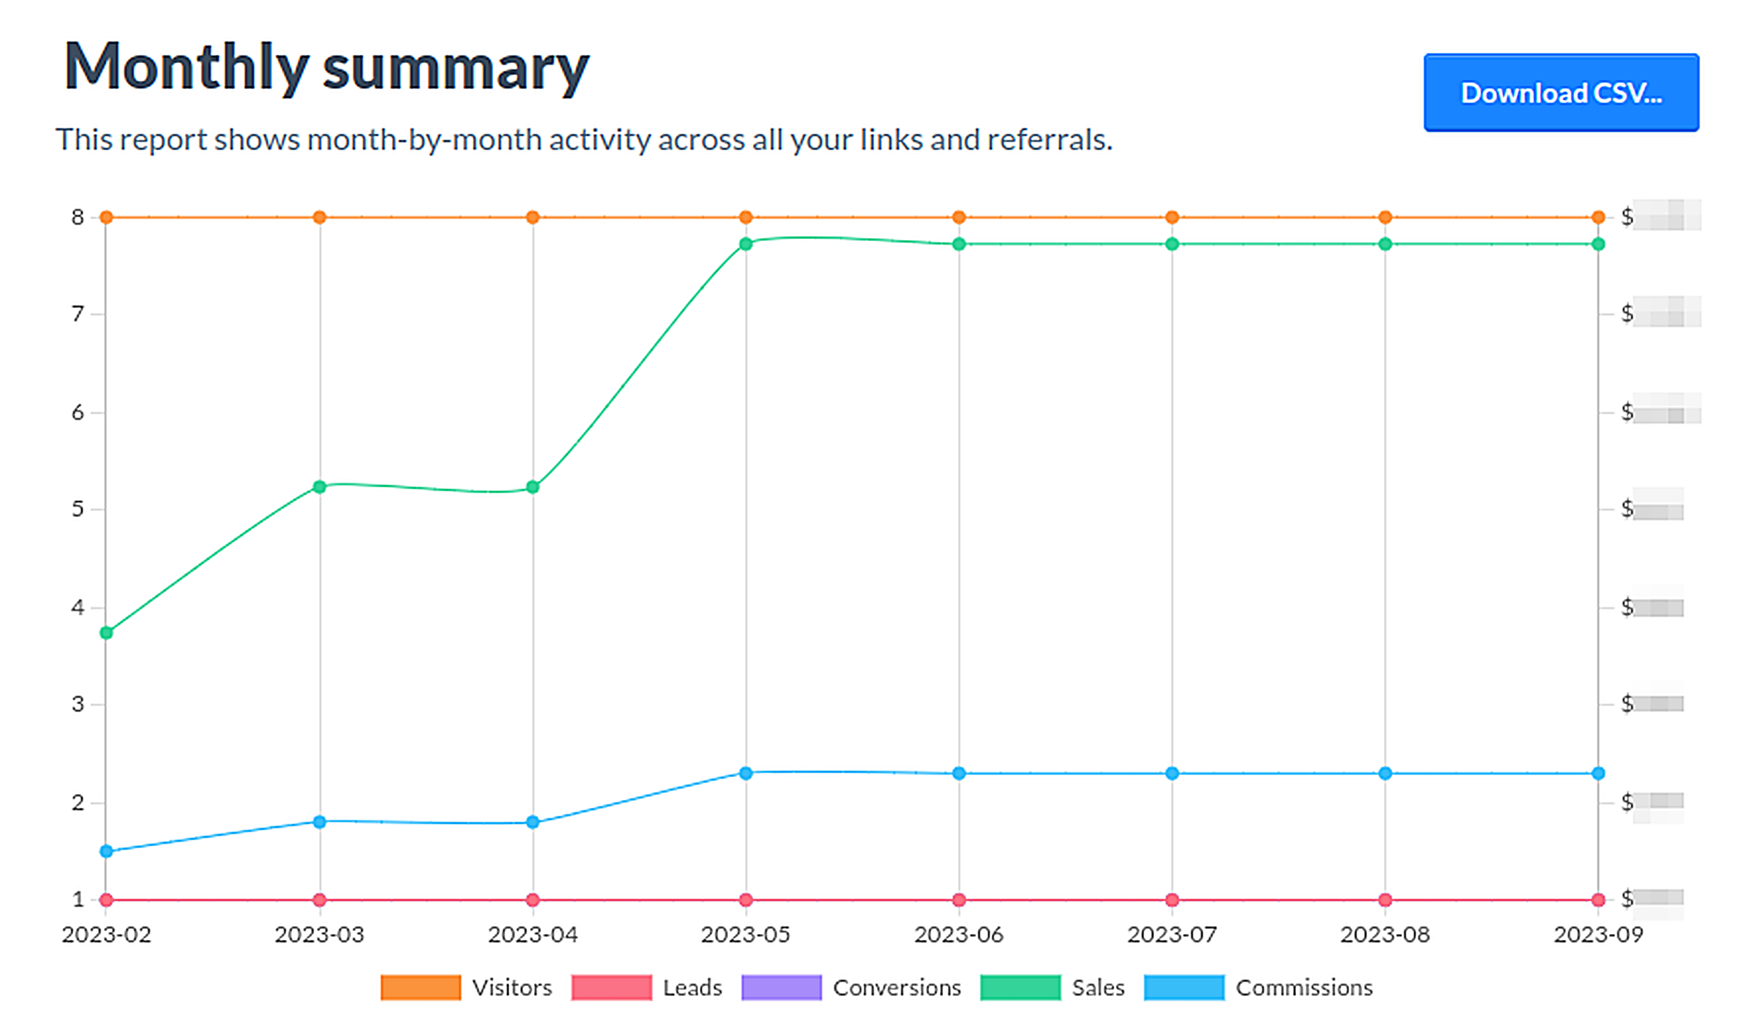Click the blue Commissions point at 2023-04
Image resolution: width=1757 pixels, height=1033 pixels.
[x=533, y=822]
